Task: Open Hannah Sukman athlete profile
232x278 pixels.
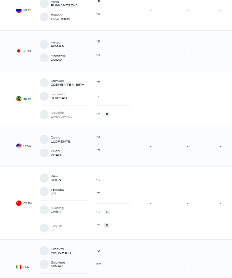Action: click(x=59, y=96)
